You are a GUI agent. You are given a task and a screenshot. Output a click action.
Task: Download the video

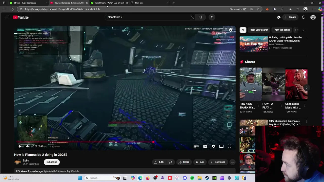point(218,162)
